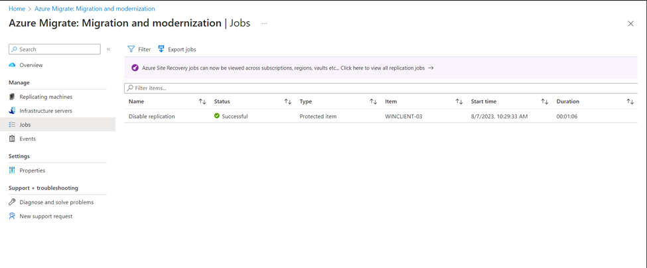The image size is (647, 268).
Task: Click the Export jobs button label
Action: [182, 50]
